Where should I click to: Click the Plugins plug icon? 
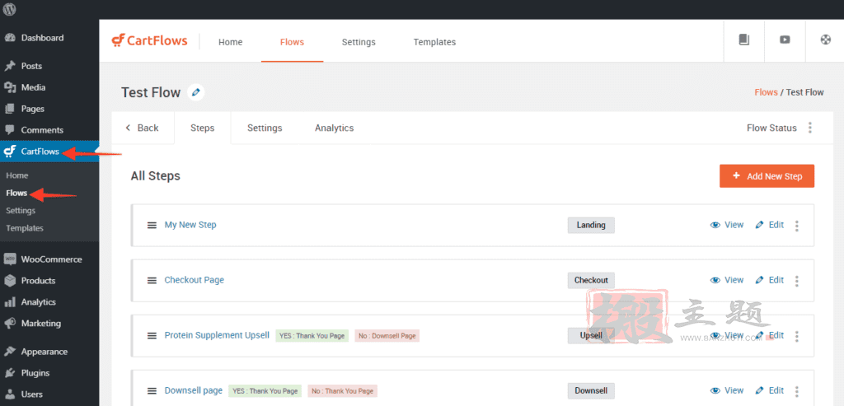pyautogui.click(x=10, y=373)
